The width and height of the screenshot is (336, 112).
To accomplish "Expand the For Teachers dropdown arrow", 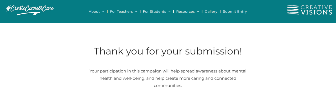I will tap(136, 12).
